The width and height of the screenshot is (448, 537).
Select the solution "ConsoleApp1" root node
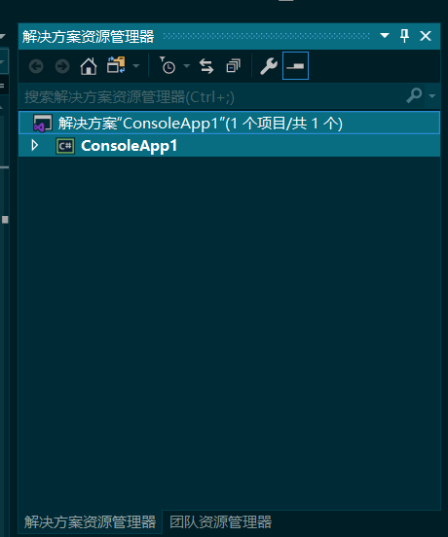229,123
